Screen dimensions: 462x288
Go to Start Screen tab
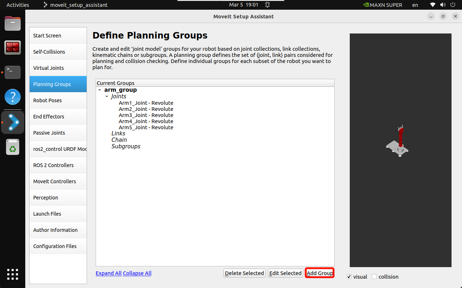(x=58, y=36)
